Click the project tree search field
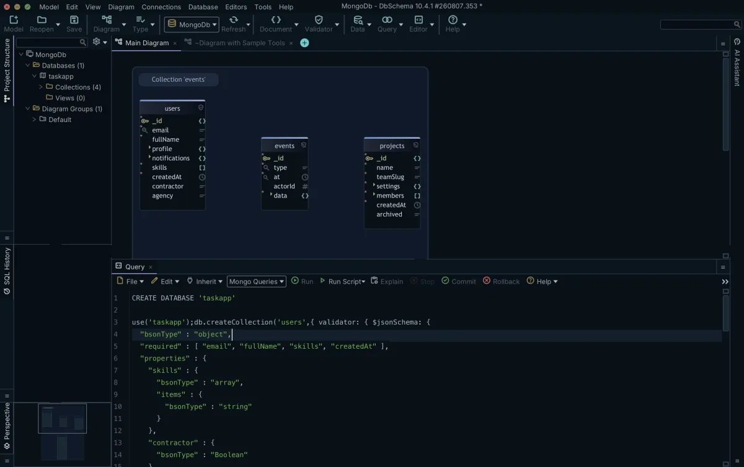 [x=52, y=42]
